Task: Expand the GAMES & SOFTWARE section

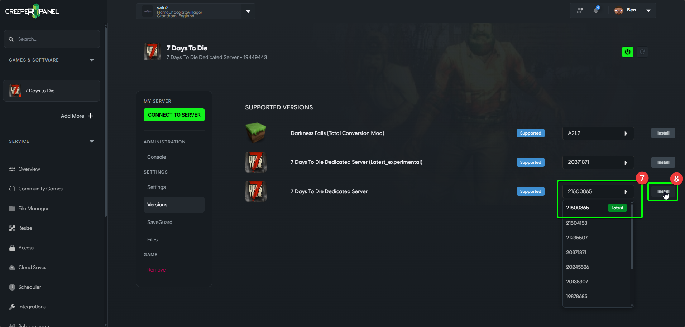Action: (x=92, y=60)
